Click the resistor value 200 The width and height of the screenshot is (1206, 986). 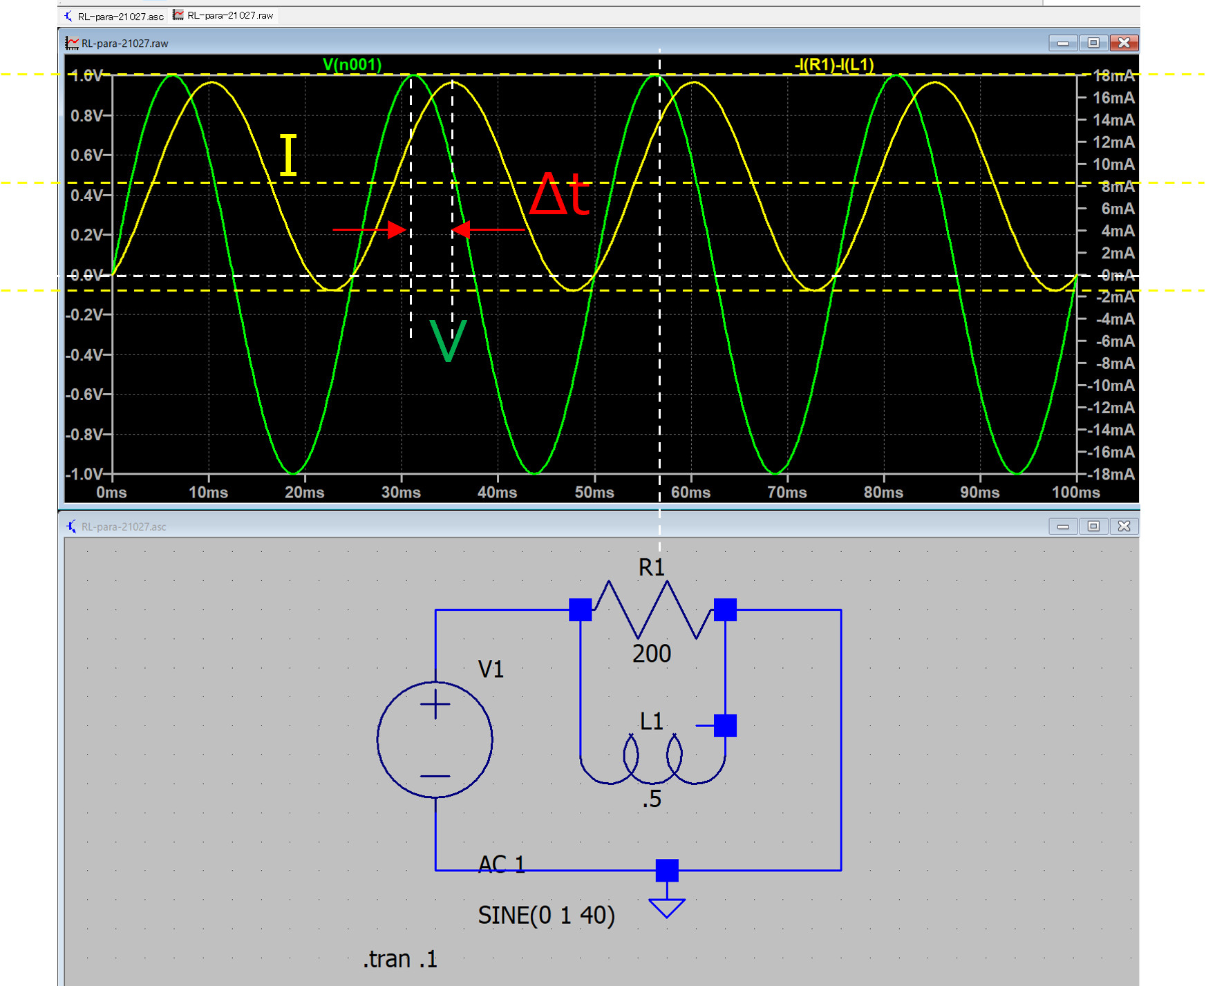pos(651,654)
